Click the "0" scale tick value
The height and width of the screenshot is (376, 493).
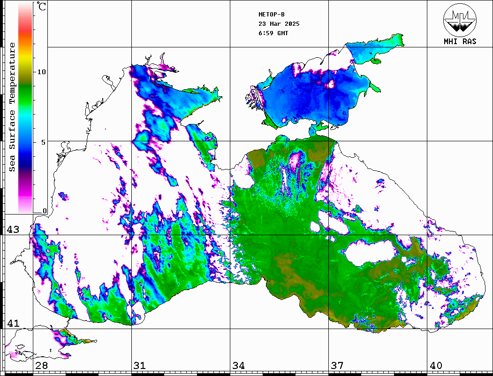45,211
